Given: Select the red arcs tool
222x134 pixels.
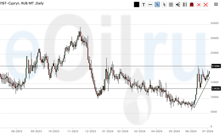Looking at the screenshot, I should pos(192,5).
